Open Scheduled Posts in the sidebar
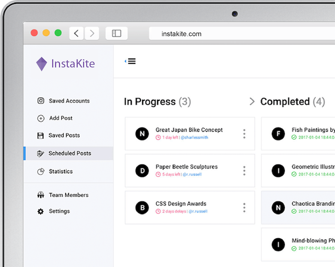335x267 pixels. click(70, 153)
